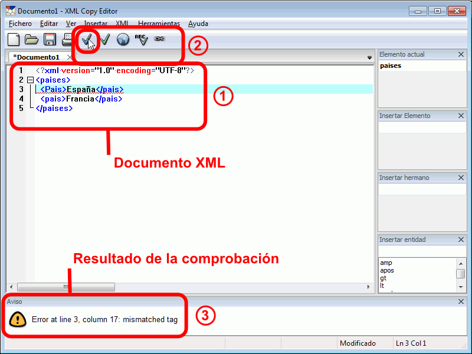Switch to the Documento1 tab
The height and width of the screenshot is (354, 472).
pos(37,57)
